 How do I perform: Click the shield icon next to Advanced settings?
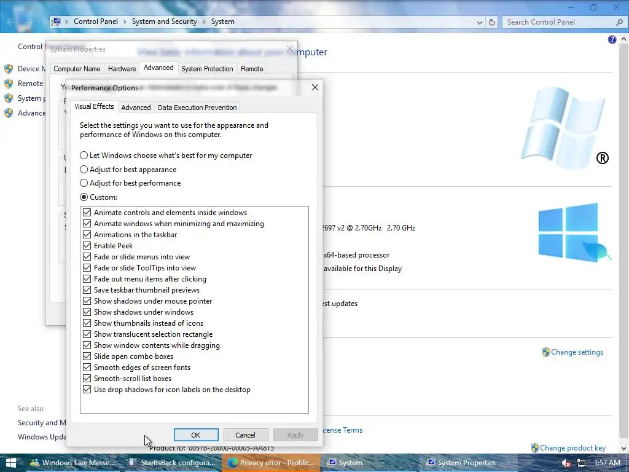(x=9, y=113)
